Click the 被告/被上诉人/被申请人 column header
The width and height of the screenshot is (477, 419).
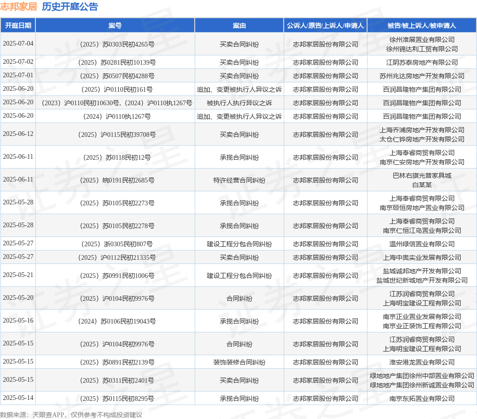click(x=422, y=26)
